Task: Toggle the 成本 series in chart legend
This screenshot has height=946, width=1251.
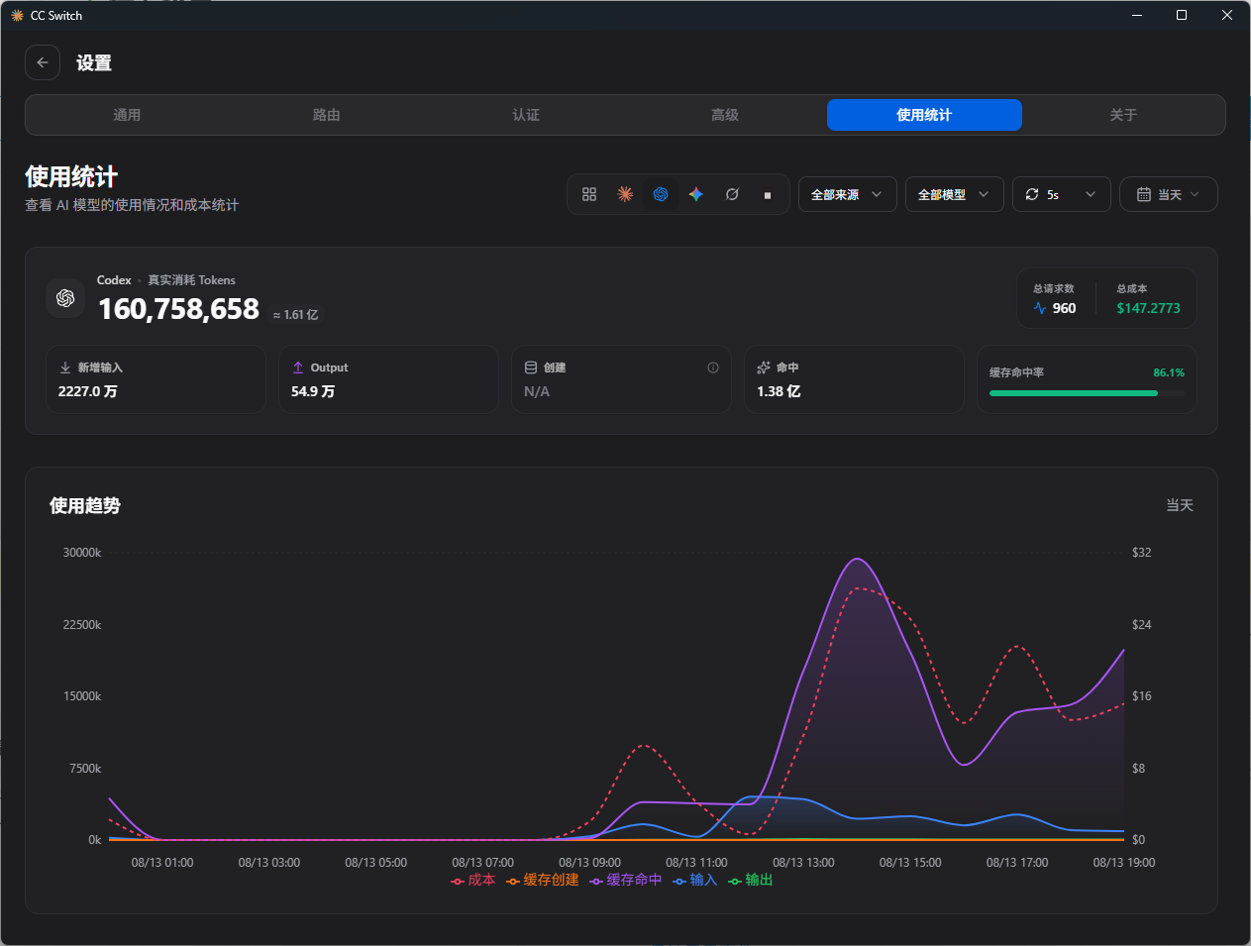Action: point(473,880)
